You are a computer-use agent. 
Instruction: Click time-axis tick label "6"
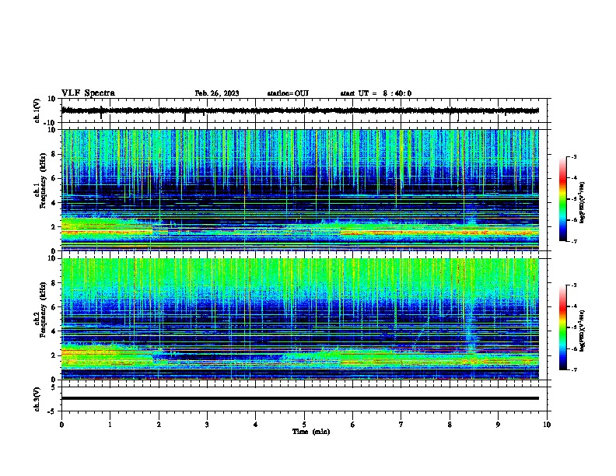[x=353, y=425]
